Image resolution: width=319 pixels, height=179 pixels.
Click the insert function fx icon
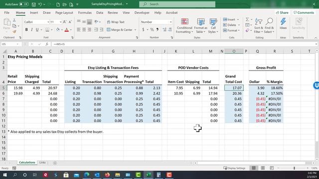pyautogui.click(x=47, y=44)
